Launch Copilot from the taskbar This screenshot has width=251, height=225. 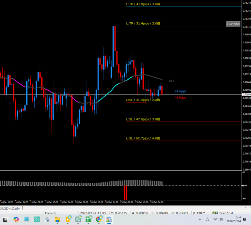[x=16, y=219]
